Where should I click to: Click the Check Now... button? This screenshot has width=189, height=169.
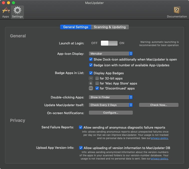coord(159,105)
